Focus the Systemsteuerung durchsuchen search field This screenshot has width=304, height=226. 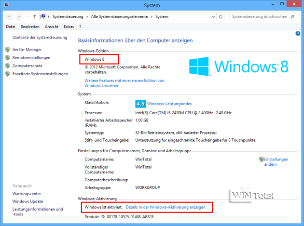click(263, 17)
